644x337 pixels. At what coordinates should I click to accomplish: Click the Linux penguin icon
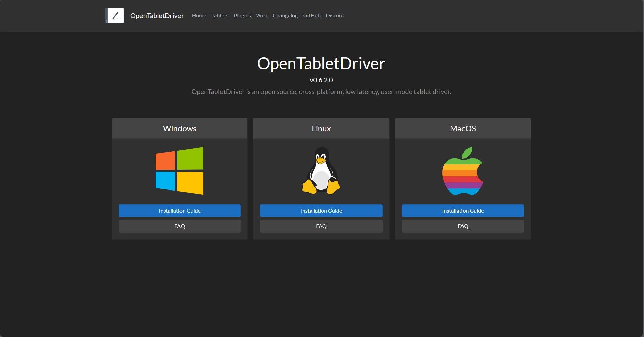coord(321,171)
